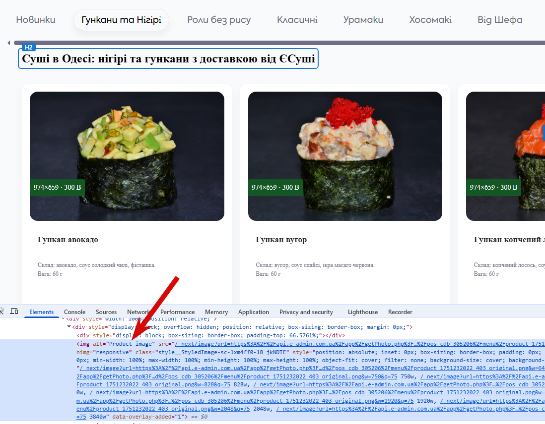This screenshot has width=545, height=424.
Task: Click the 974×659 badge on salmon image
Action: coord(493,187)
